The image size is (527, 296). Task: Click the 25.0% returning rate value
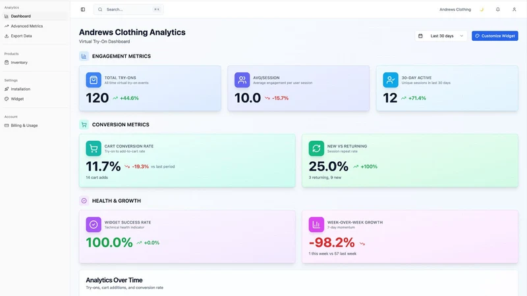coord(328,166)
